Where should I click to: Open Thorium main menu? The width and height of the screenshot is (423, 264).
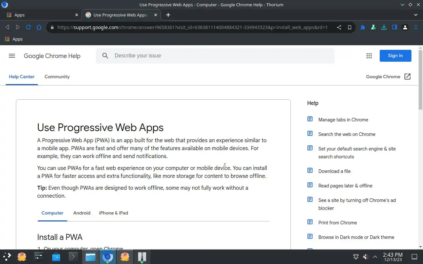[x=416, y=27]
